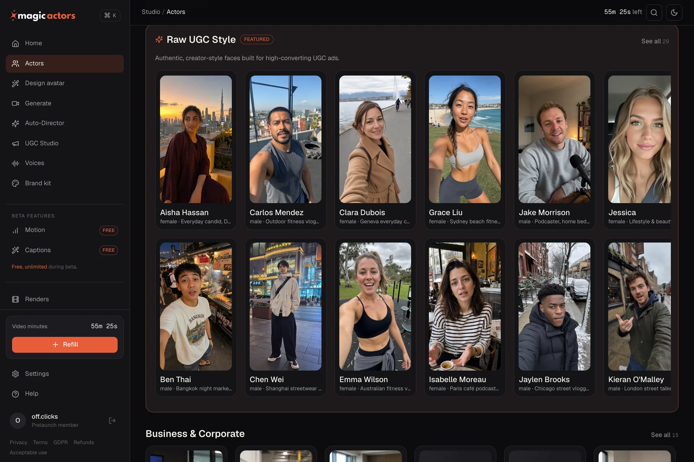
Task: Choose Ben Thai actor thumbnail
Action: tap(196, 306)
